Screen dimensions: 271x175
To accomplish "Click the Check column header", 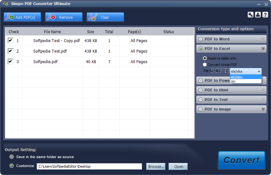I will click(14, 32).
